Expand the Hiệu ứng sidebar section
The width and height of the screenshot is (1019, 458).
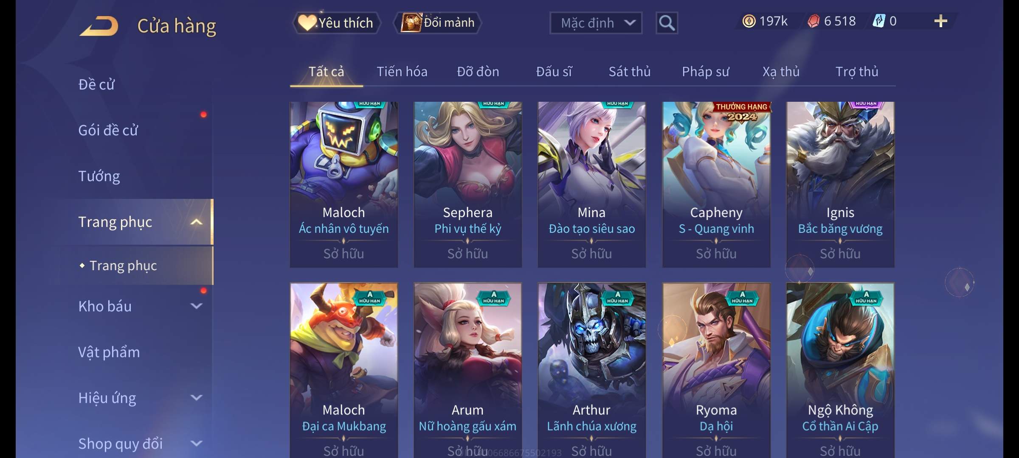[x=196, y=397]
